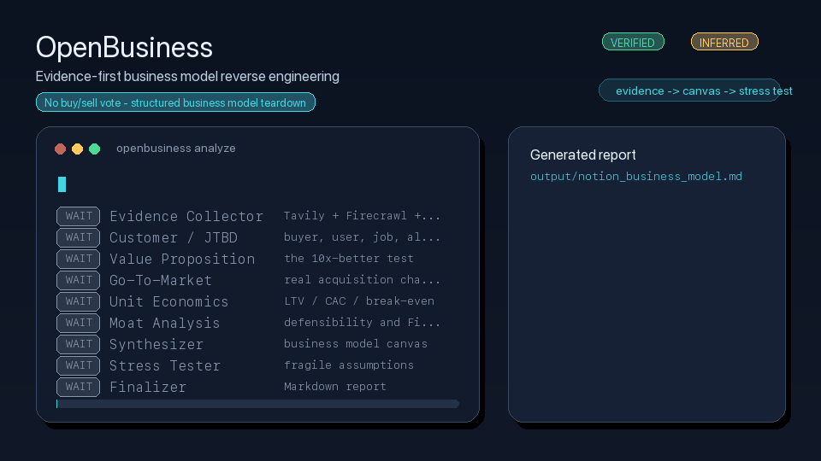Click the WAIT badge for Unit Economics
Viewport: 821px width, 461px height.
coord(79,301)
